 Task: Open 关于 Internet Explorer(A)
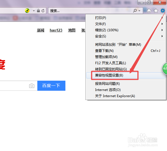(x=126, y=96)
